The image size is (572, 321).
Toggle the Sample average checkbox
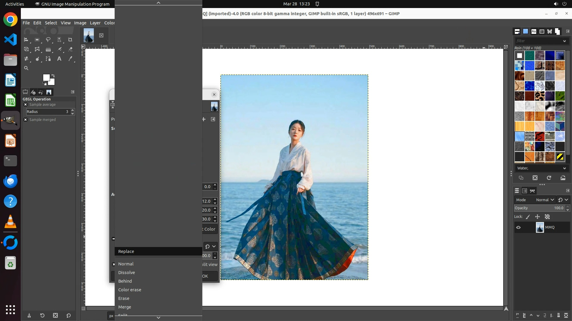(26, 105)
